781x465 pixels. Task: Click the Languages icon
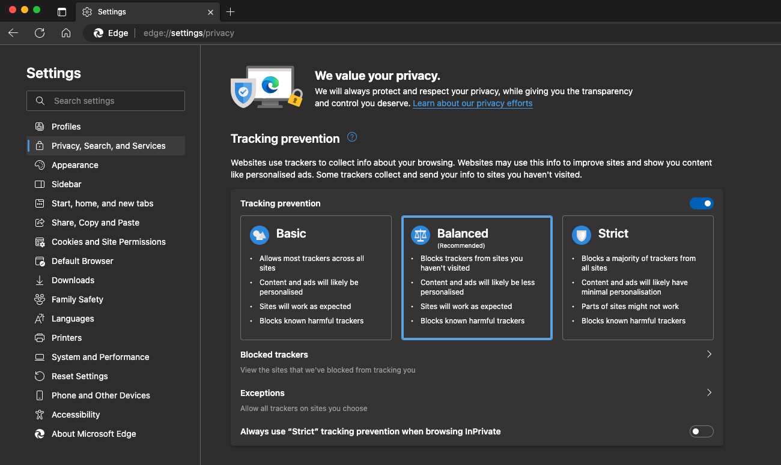pos(40,319)
